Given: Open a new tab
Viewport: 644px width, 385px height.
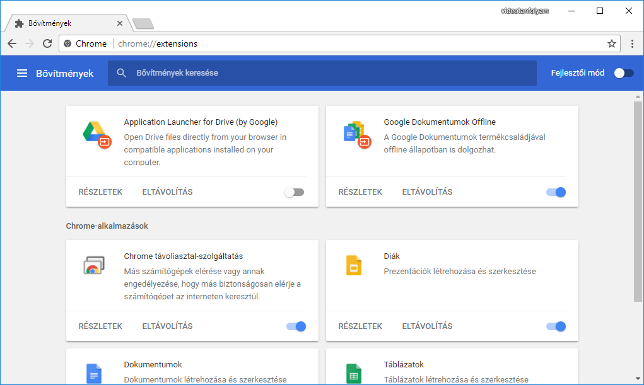Looking at the screenshot, I should click(143, 24).
